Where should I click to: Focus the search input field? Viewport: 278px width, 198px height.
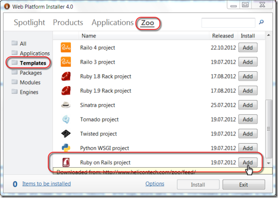pyautogui.click(x=228, y=23)
